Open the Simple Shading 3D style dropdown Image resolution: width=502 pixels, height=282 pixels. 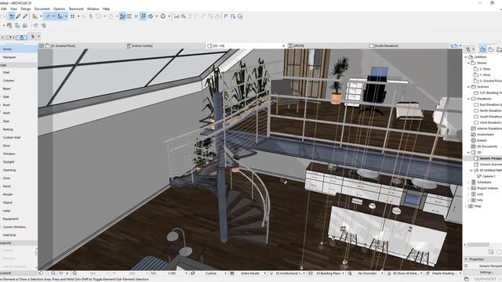(x=443, y=273)
